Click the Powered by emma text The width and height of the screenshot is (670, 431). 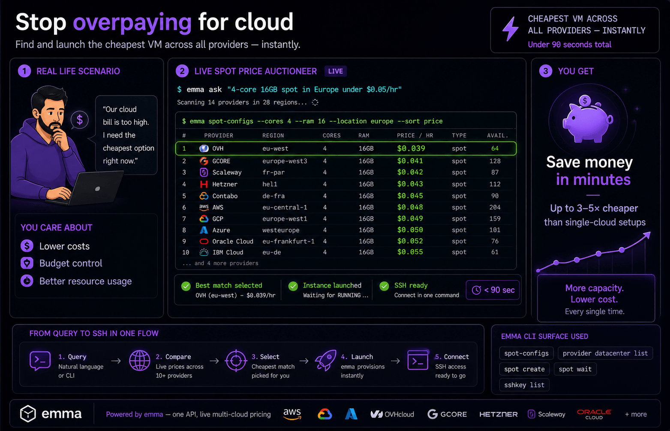[135, 414]
